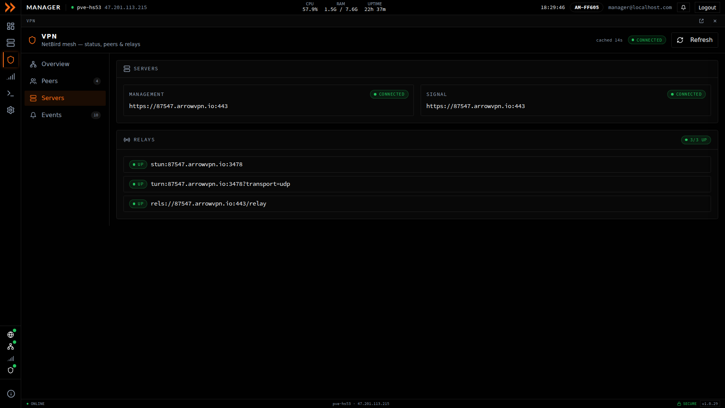The width and height of the screenshot is (725, 408).
Task: Log out using the Logout button
Action: click(707, 8)
